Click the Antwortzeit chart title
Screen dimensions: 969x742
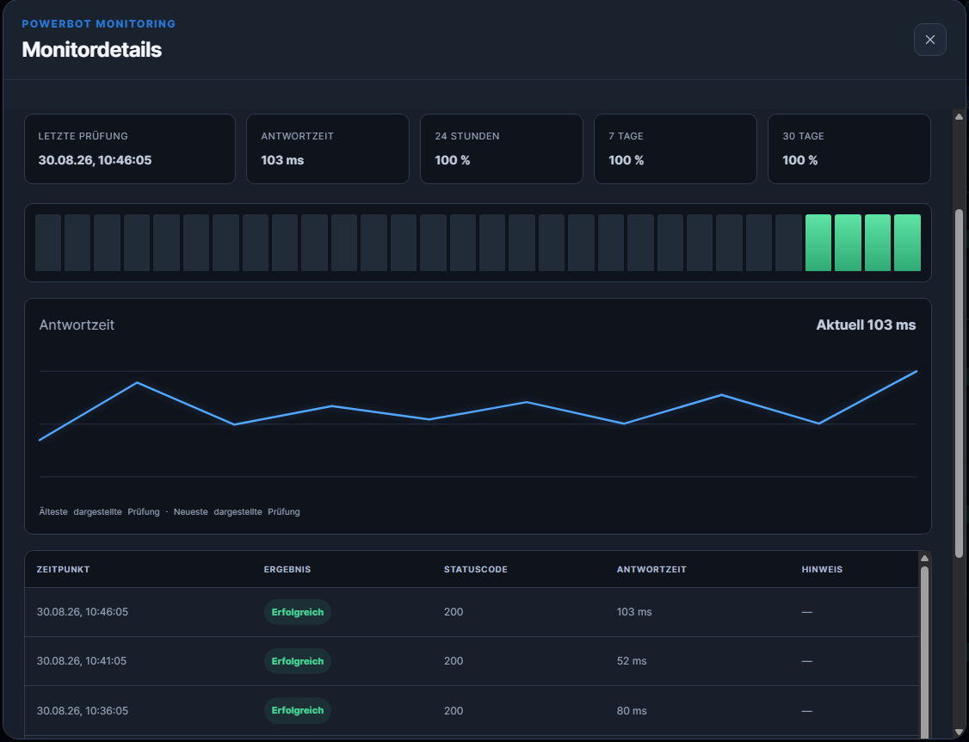point(77,325)
